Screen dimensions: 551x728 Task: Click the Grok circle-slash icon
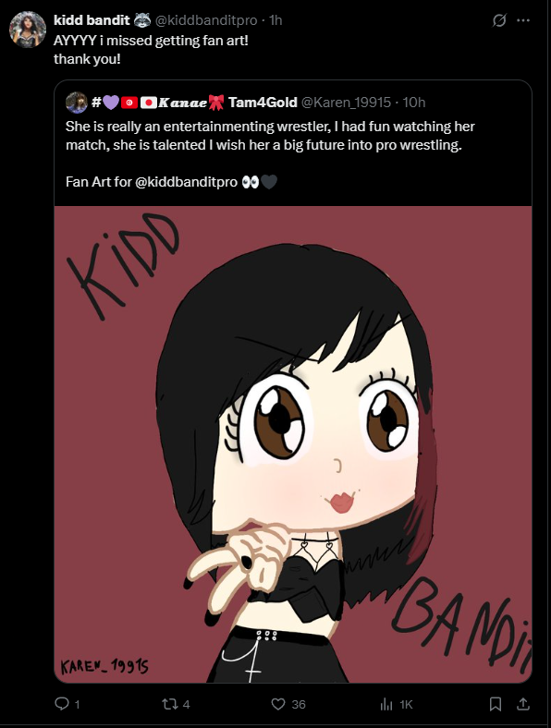[x=499, y=20]
